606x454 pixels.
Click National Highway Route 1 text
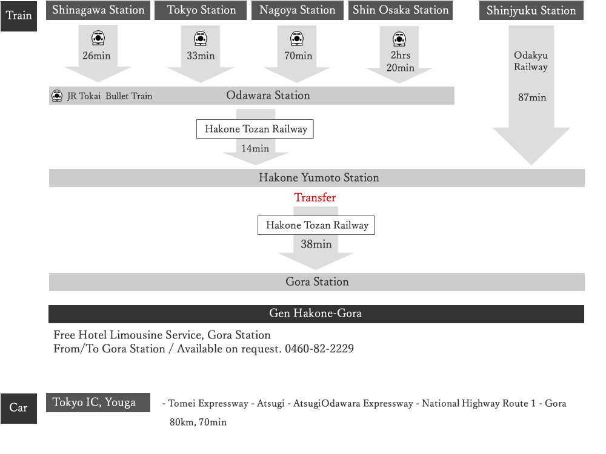[479, 403]
